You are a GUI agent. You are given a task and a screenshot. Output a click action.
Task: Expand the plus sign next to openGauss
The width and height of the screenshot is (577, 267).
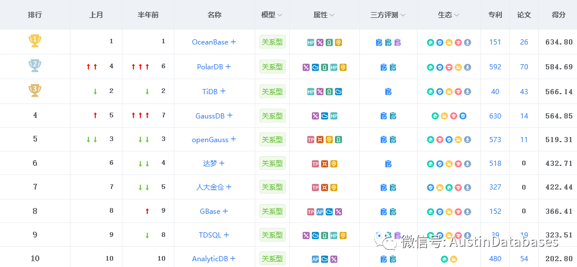pos(233,139)
